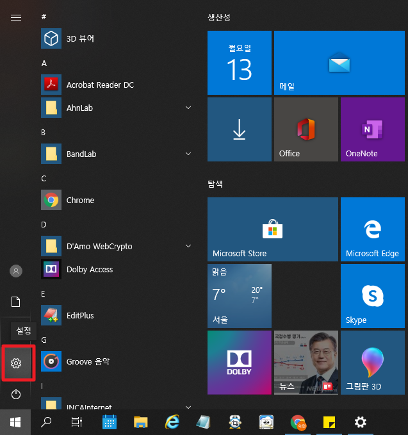This screenshot has width=408, height=435.
Task: Launch Internet Explorer from taskbar
Action: 172,422
